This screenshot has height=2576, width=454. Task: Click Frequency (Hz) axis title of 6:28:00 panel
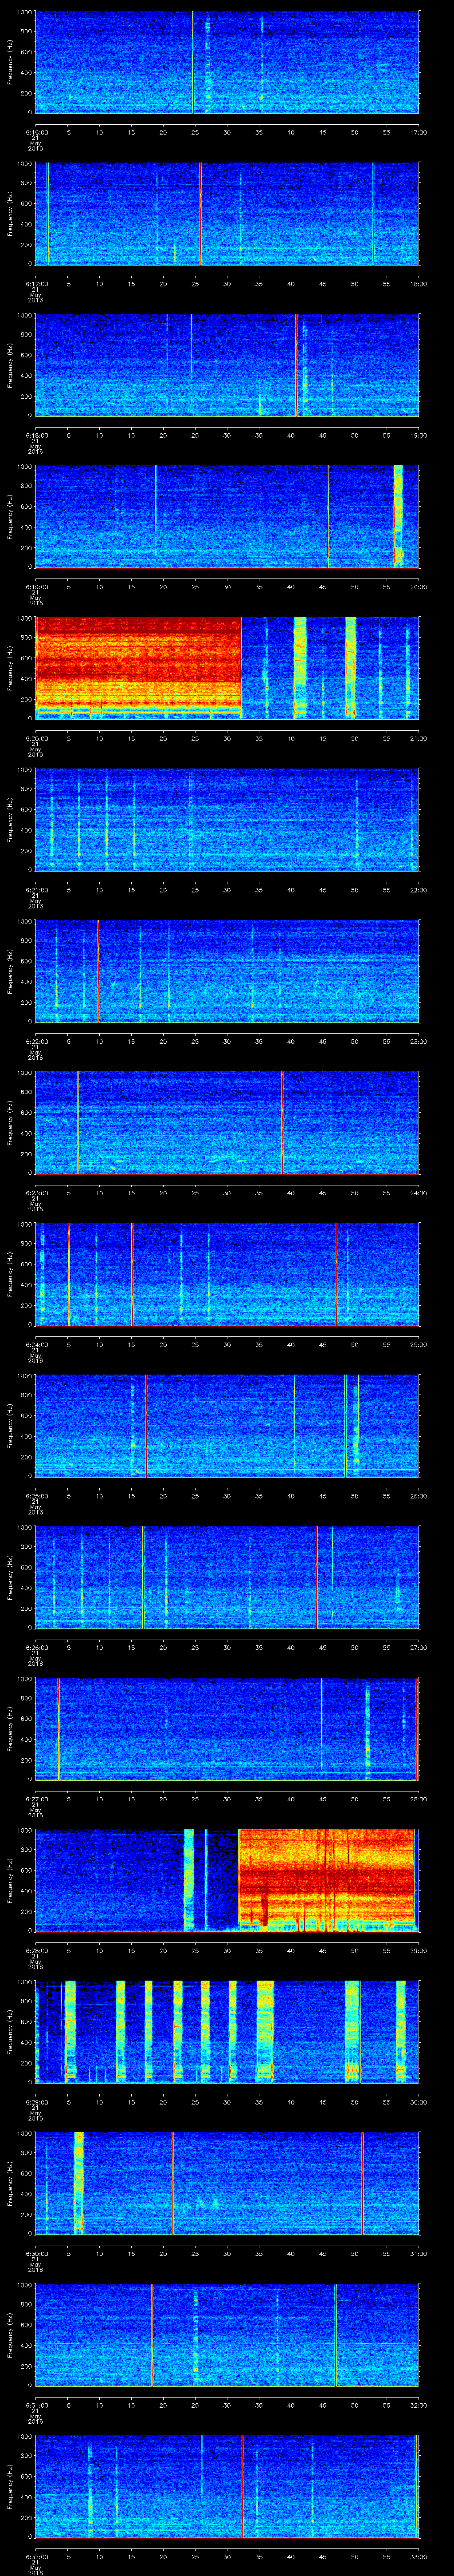tap(10, 1880)
